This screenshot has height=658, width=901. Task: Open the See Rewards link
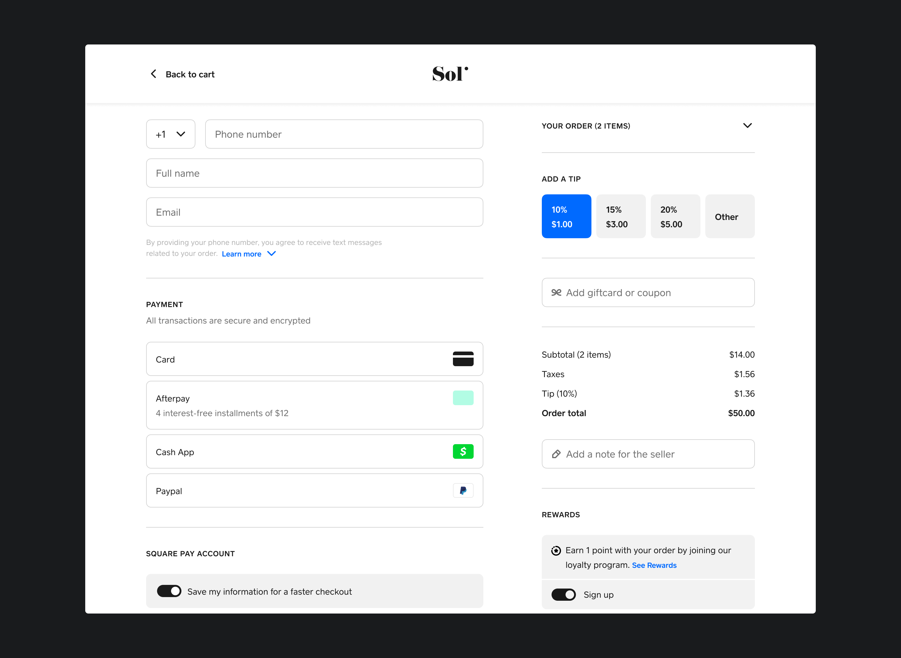(654, 565)
